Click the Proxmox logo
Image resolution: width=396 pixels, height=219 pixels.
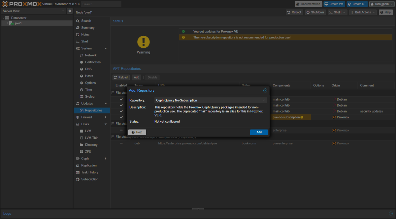click(x=21, y=4)
